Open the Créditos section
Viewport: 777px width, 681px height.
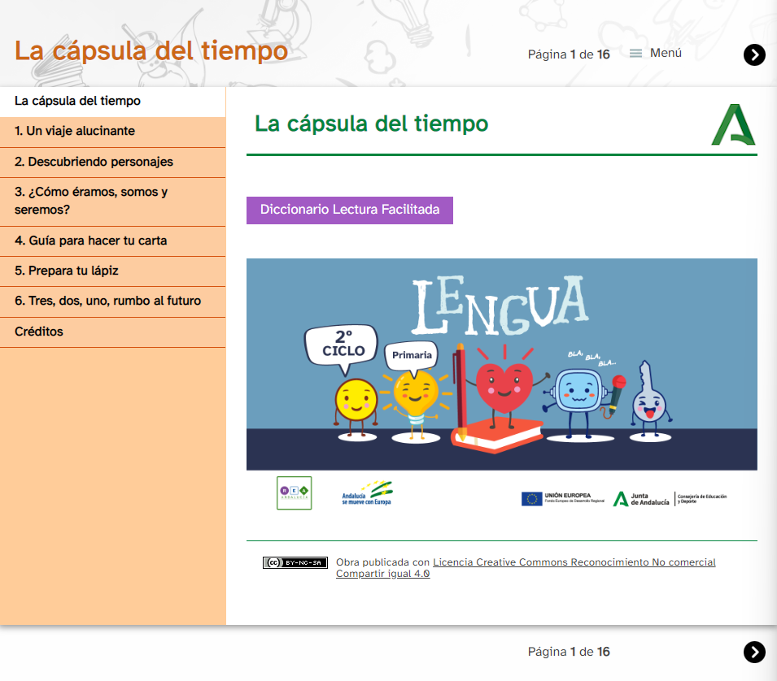pos(113,332)
